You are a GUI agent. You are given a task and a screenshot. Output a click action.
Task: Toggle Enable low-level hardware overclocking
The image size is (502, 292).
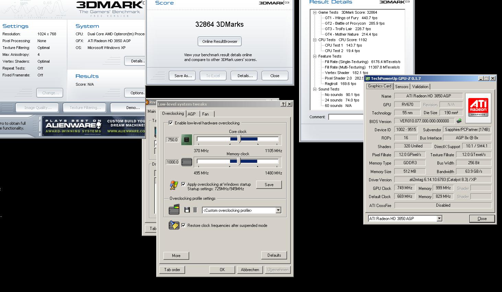click(x=171, y=123)
